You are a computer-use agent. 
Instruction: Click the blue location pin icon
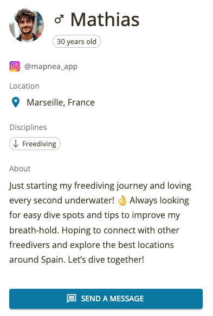tap(16, 102)
